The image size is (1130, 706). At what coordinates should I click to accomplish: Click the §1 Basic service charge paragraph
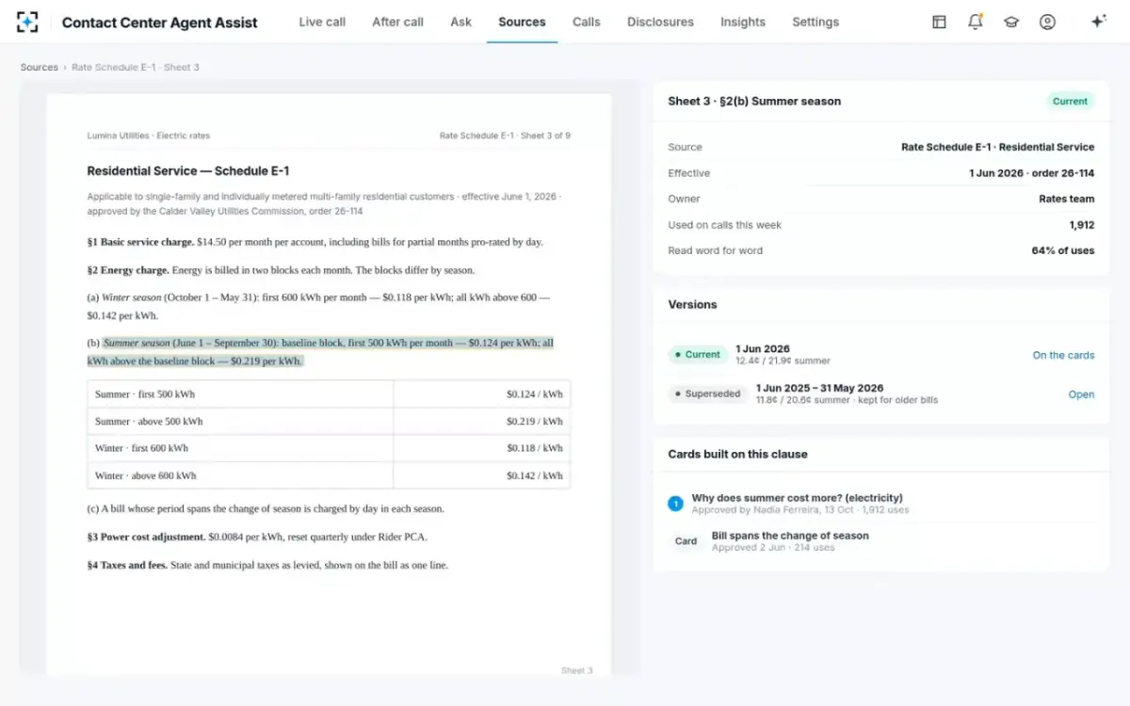pos(315,242)
